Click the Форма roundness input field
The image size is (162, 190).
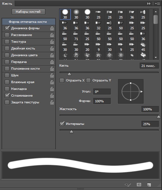[102, 101]
